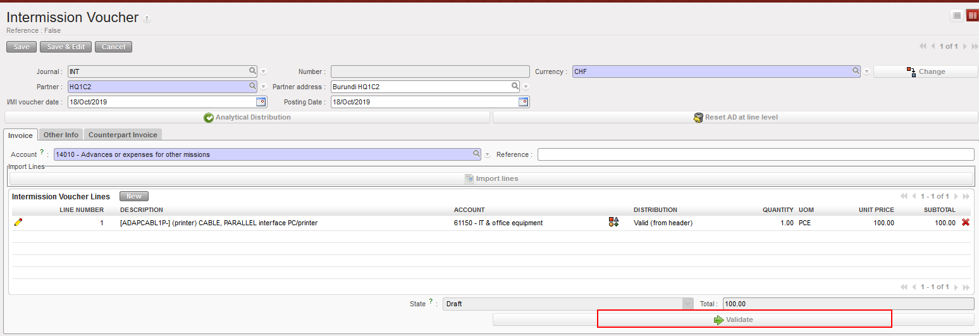
Task: Switch to the list view icon
Action: [x=957, y=16]
